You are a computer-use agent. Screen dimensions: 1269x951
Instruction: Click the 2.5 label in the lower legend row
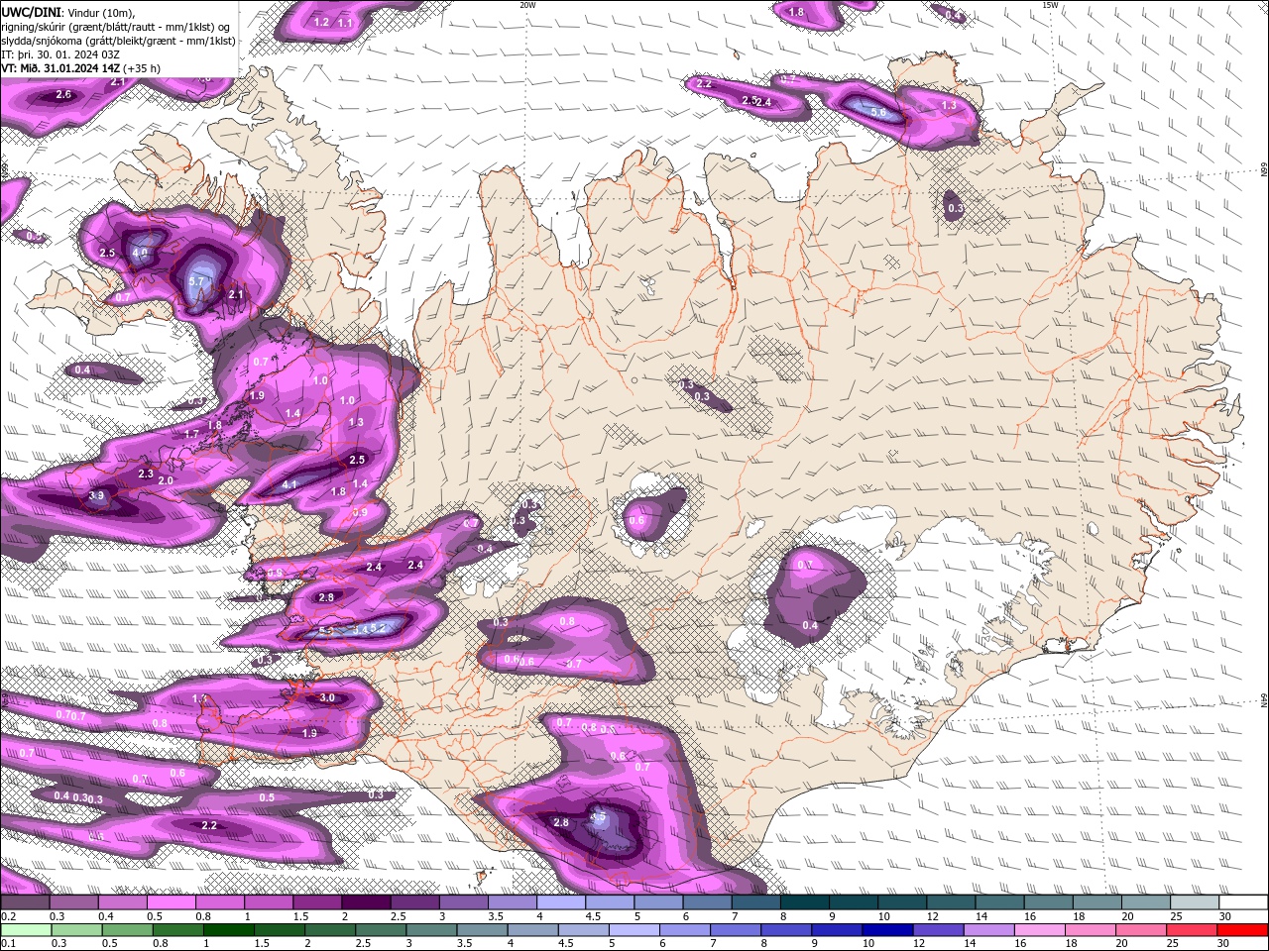(362, 943)
